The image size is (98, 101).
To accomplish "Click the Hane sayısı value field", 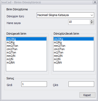I will (79, 22).
